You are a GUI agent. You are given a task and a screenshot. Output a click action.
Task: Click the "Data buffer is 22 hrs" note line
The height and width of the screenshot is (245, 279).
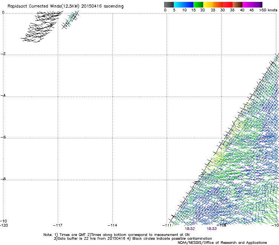pyautogui.click(x=133, y=239)
